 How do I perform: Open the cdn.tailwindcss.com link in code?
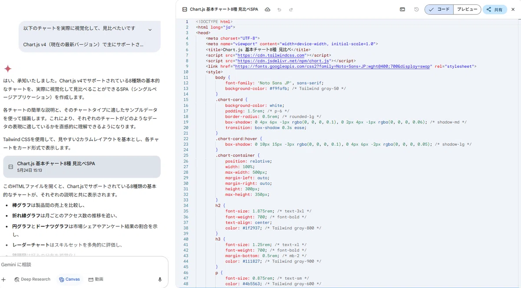click(x=271, y=55)
